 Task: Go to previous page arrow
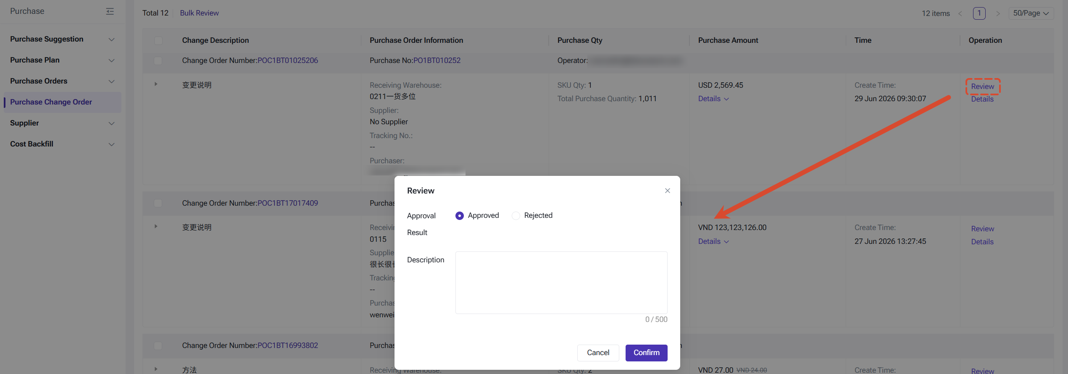[x=960, y=13]
